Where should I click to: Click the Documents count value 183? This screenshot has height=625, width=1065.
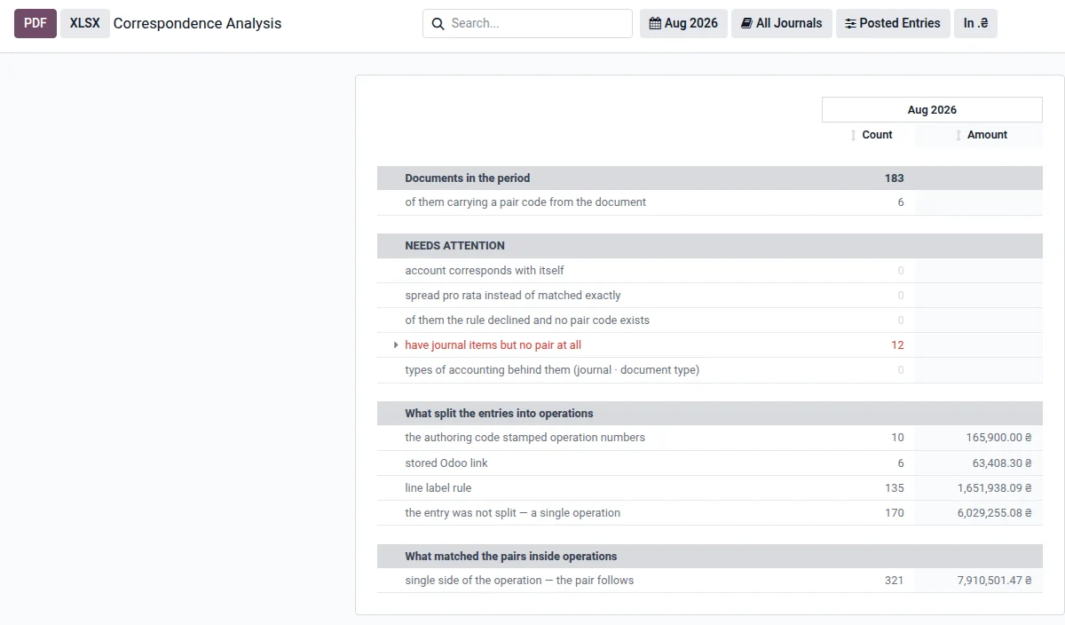click(895, 178)
